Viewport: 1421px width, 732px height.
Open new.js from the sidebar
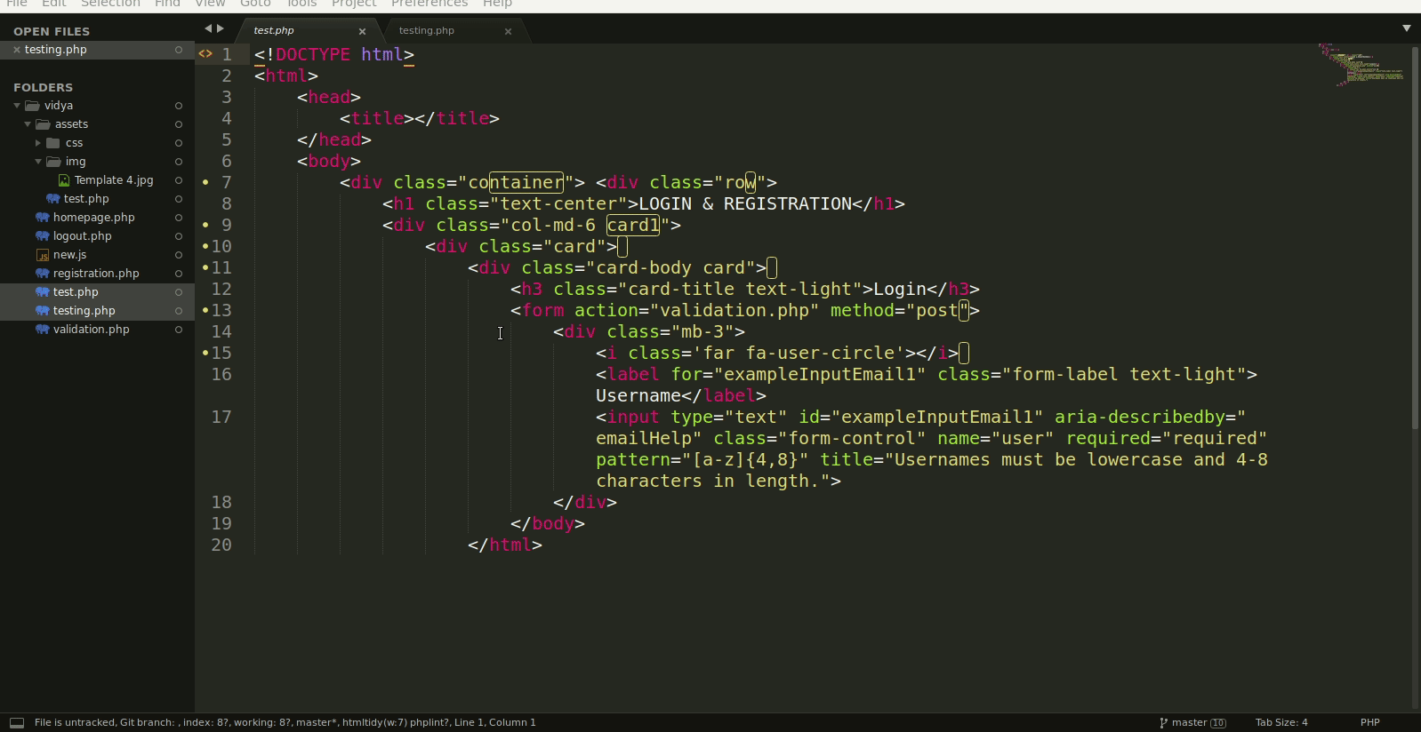tap(70, 255)
